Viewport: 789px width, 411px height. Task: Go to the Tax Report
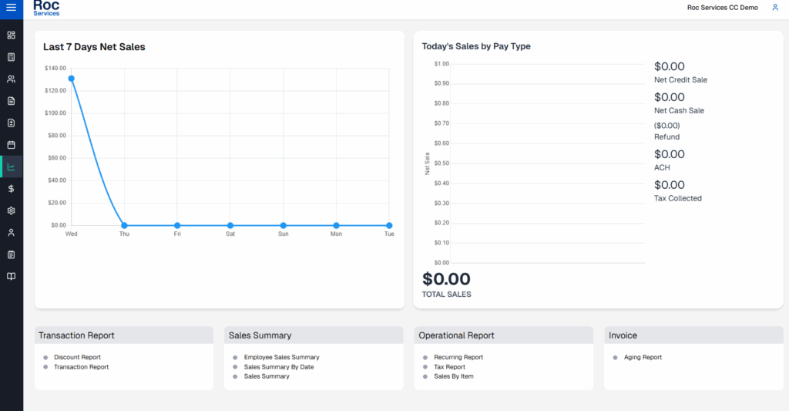click(x=449, y=367)
